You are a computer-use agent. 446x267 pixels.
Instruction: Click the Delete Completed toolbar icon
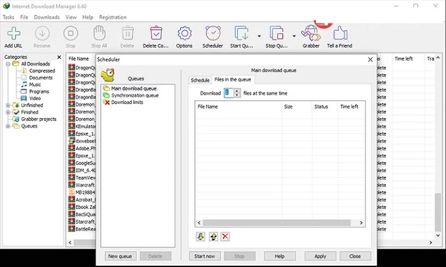tap(156, 33)
